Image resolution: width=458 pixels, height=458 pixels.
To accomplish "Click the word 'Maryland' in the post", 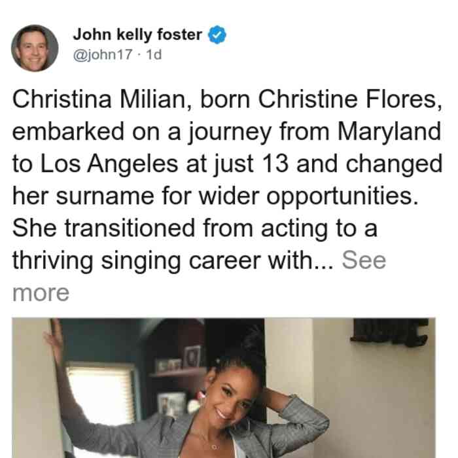I will coord(389,132).
